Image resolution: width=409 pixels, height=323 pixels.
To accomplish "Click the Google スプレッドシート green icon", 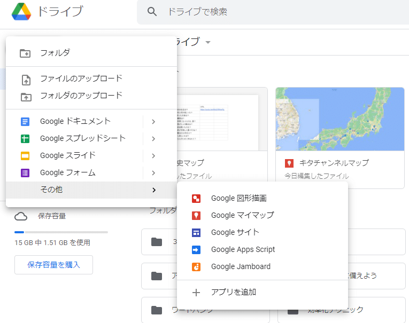I will tap(25, 139).
